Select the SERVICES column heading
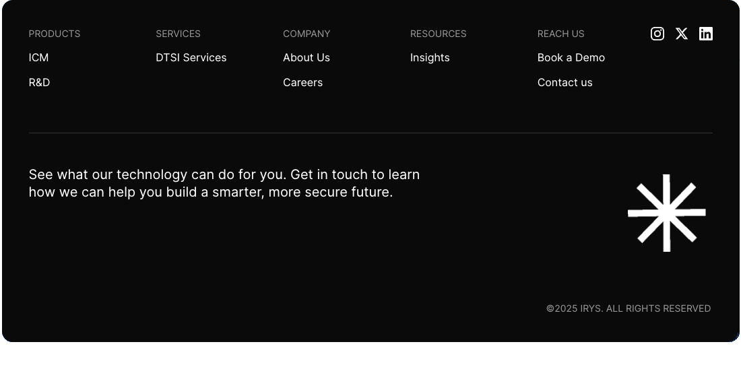Viewport: 741px width, 369px height. 178,34
